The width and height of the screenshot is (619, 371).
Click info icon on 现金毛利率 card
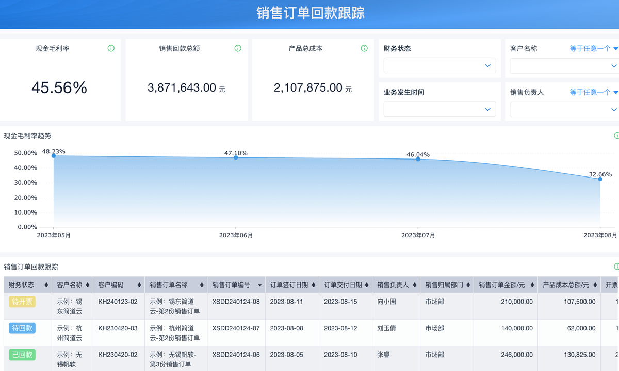coord(111,48)
